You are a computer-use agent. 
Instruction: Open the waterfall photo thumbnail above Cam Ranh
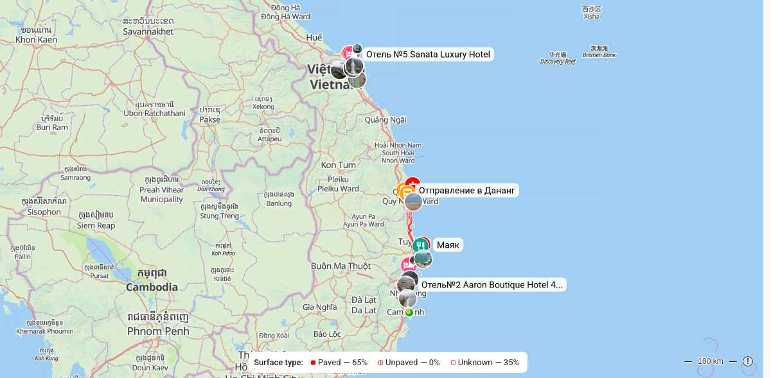[x=407, y=298]
